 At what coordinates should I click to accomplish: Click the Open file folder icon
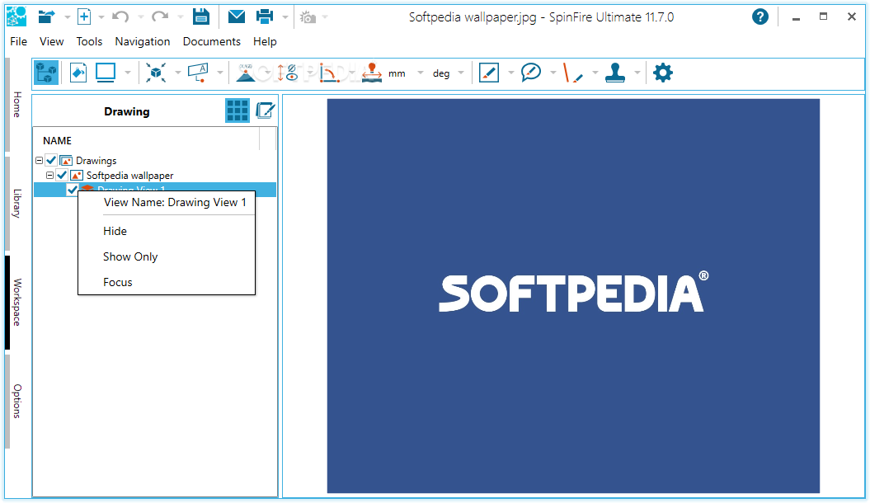tap(46, 16)
